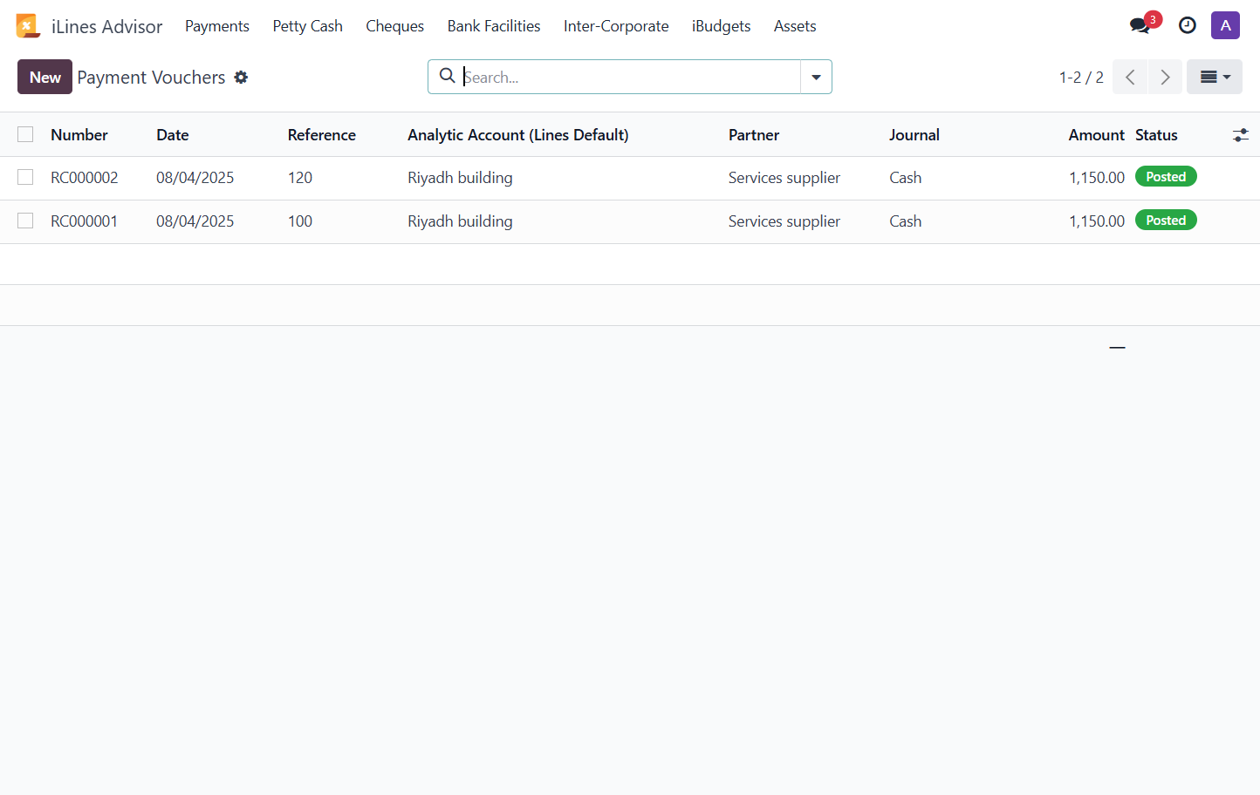Open the Petty Cash menu
The height and width of the screenshot is (795, 1260).
(x=307, y=26)
